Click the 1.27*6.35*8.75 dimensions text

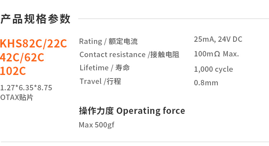pos(26,88)
